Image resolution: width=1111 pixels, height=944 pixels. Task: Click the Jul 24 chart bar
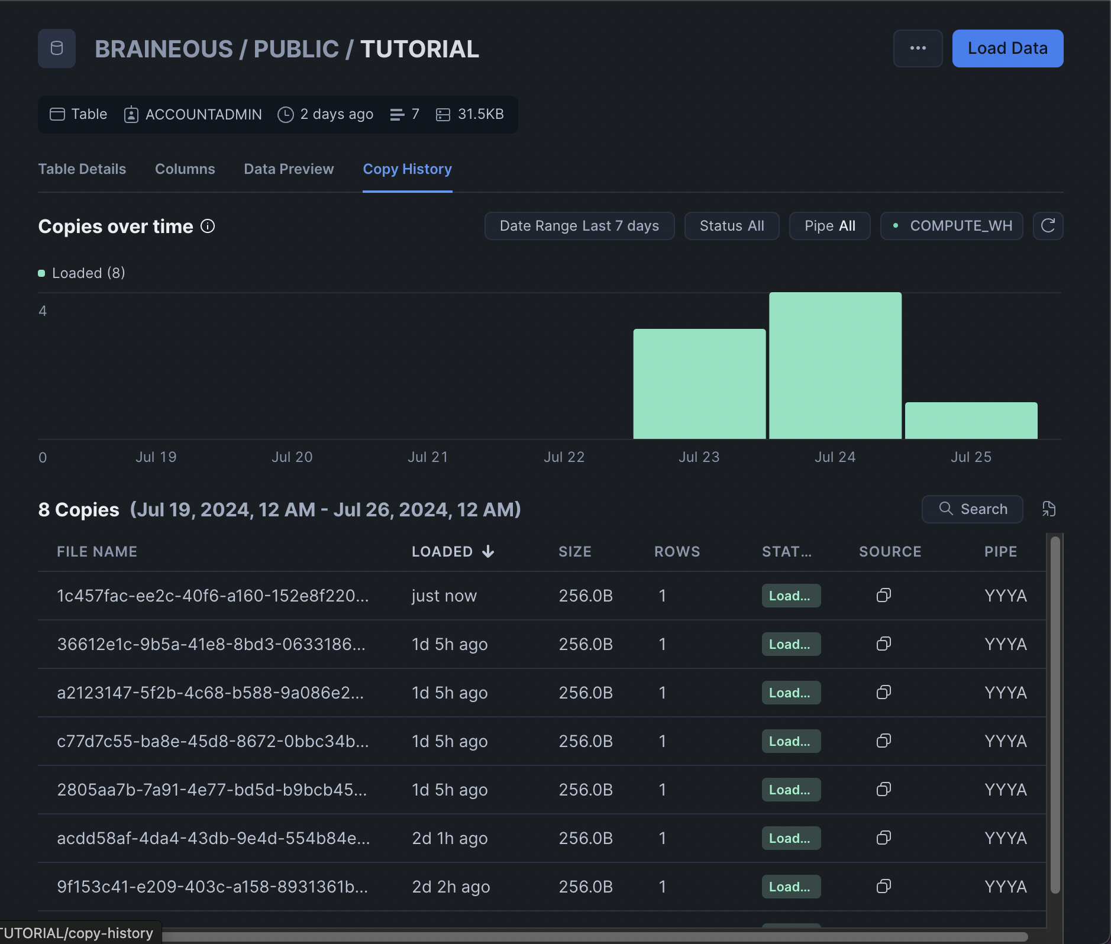coord(835,366)
